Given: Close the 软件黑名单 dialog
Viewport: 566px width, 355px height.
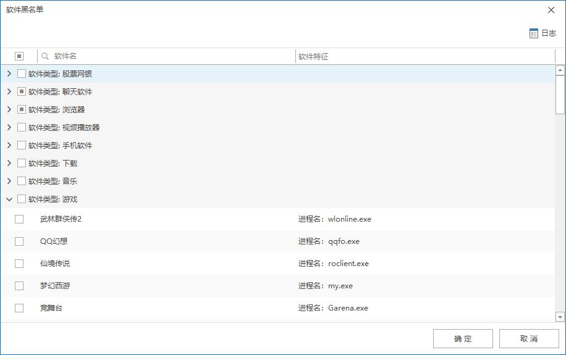Looking at the screenshot, I should (551, 10).
